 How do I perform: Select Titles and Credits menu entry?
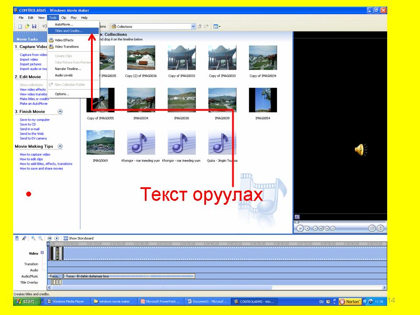click(x=69, y=31)
